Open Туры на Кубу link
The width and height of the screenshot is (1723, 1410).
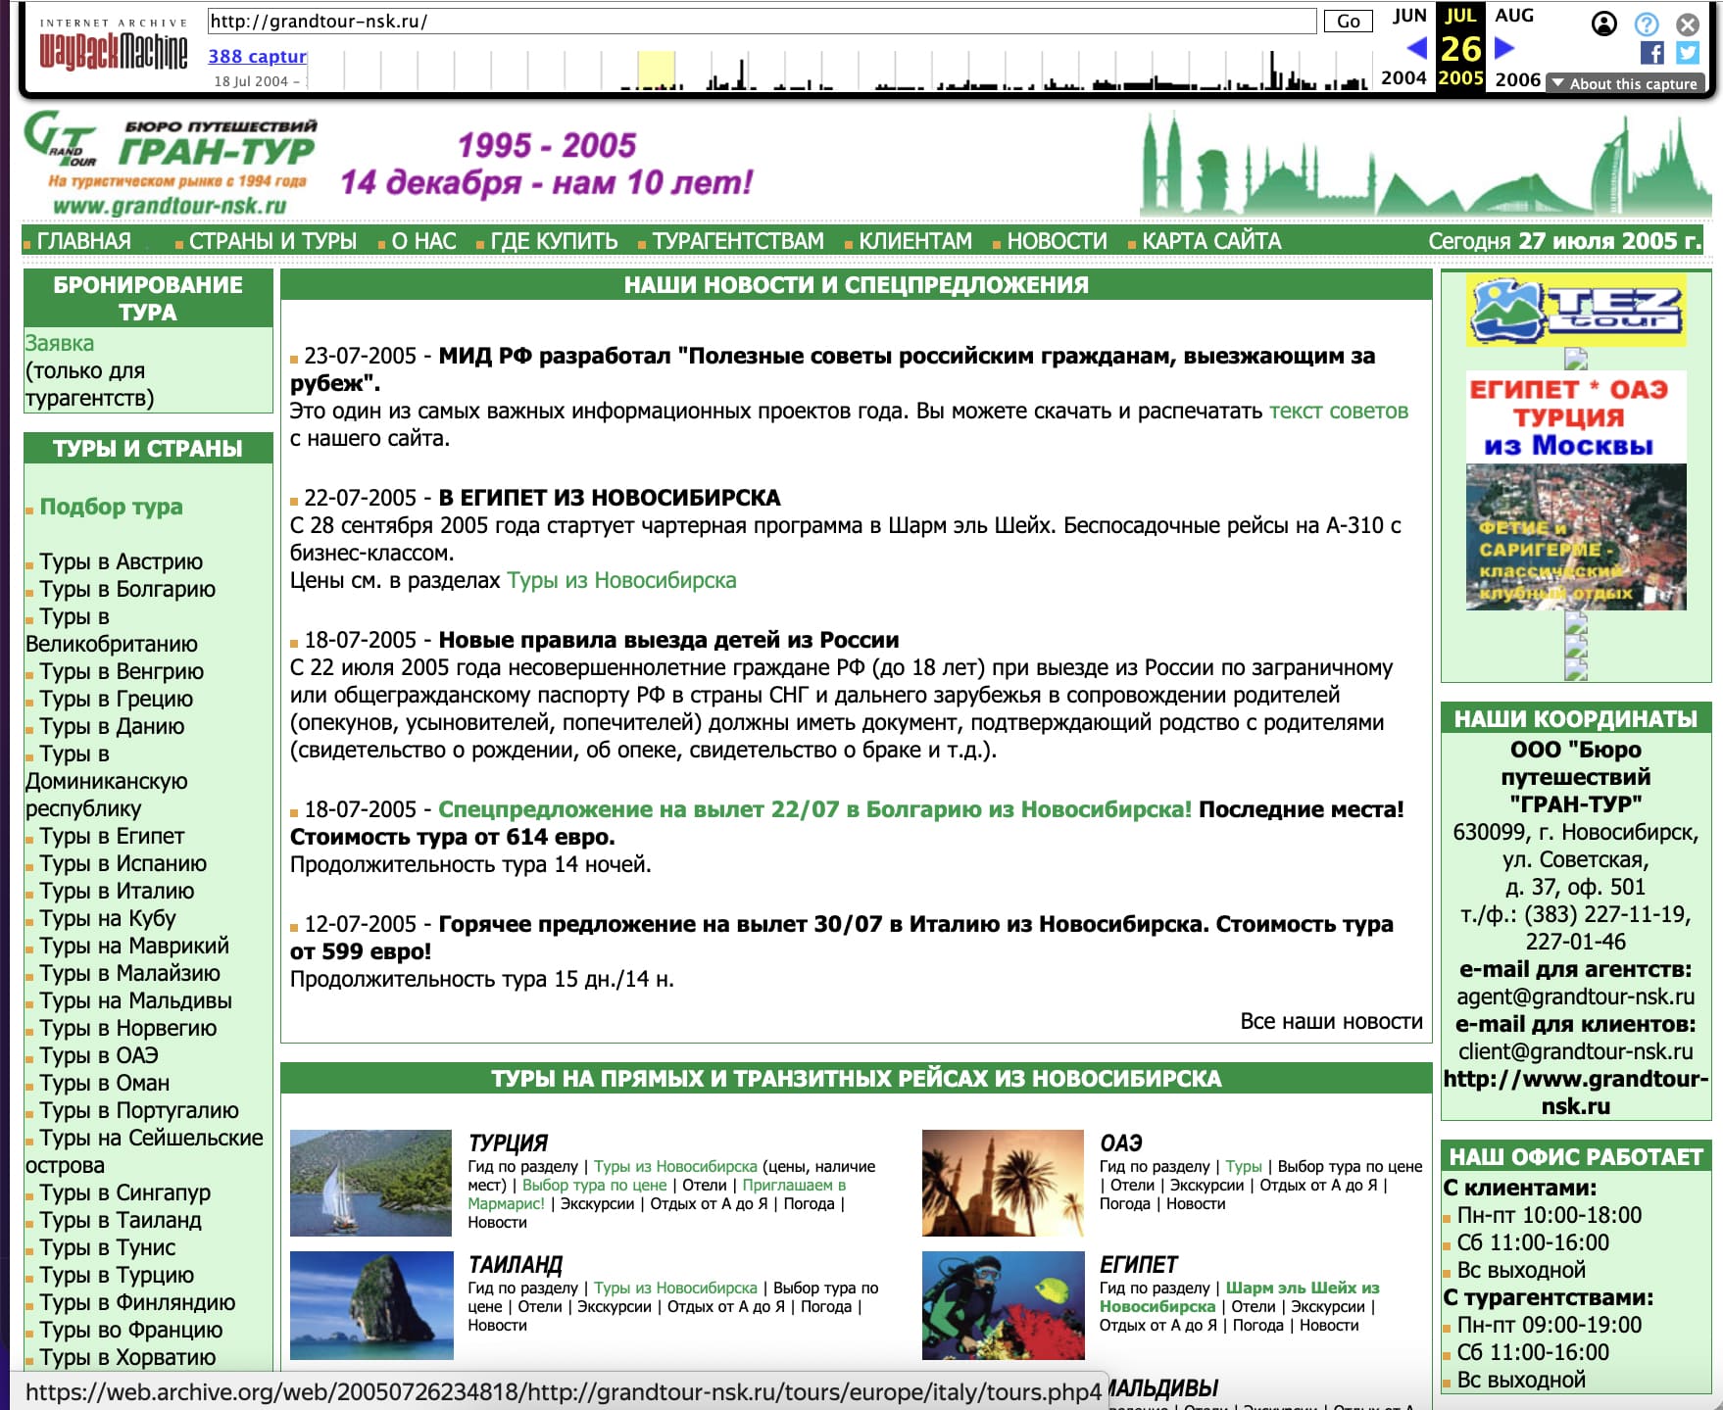click(x=108, y=918)
